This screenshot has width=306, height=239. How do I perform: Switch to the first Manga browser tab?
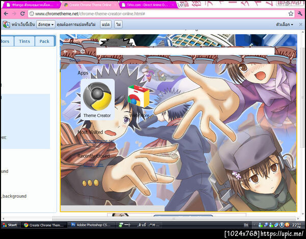32,5
